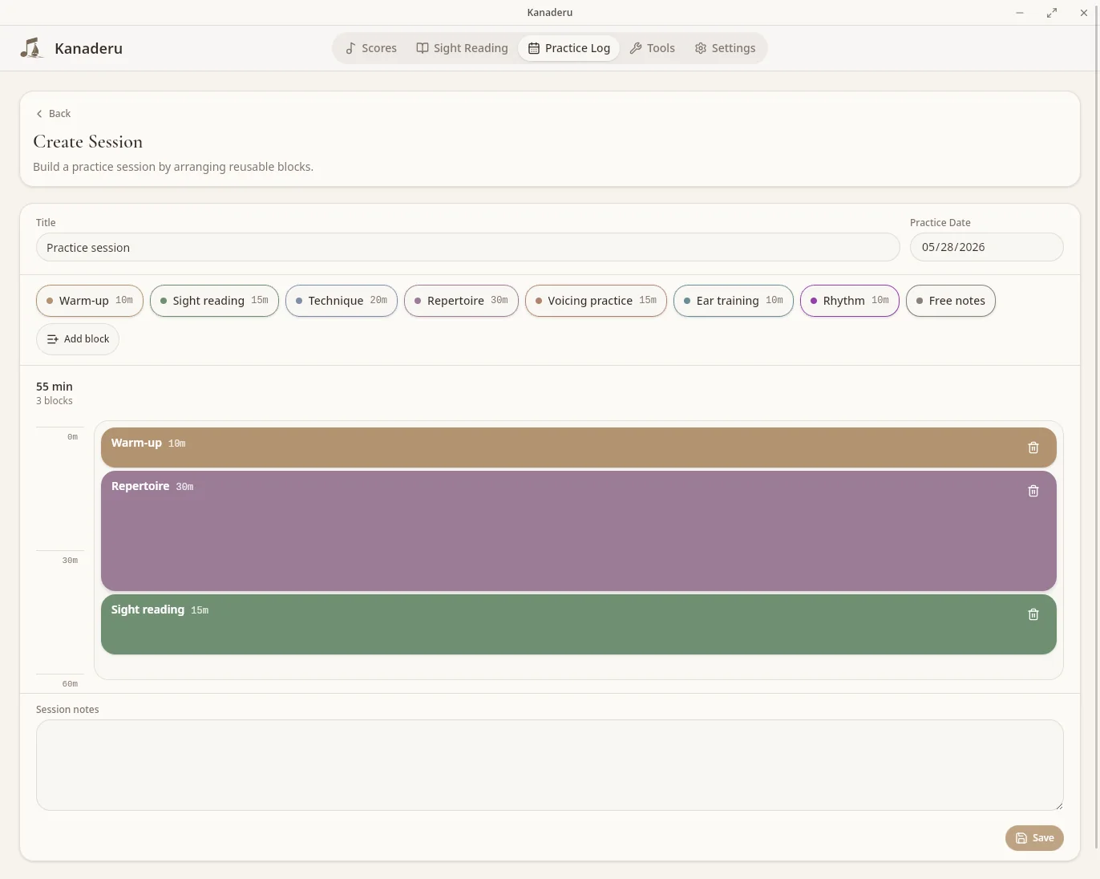Click the Add block button
The image size is (1100, 879).
point(78,339)
